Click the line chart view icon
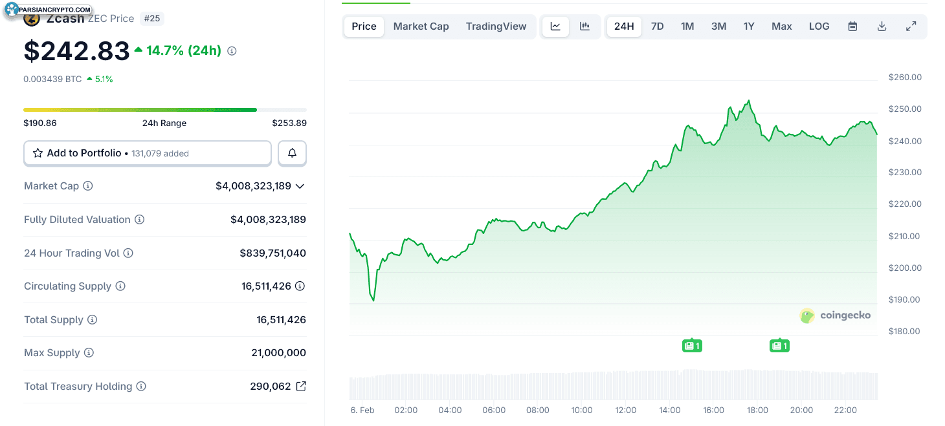 [x=555, y=27]
